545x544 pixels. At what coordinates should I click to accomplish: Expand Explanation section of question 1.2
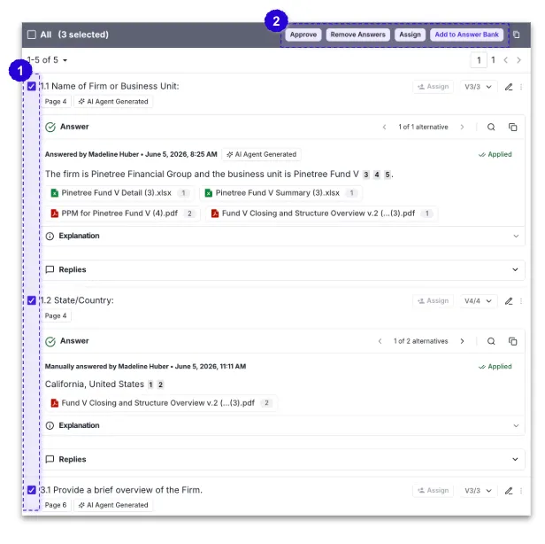pyautogui.click(x=283, y=425)
